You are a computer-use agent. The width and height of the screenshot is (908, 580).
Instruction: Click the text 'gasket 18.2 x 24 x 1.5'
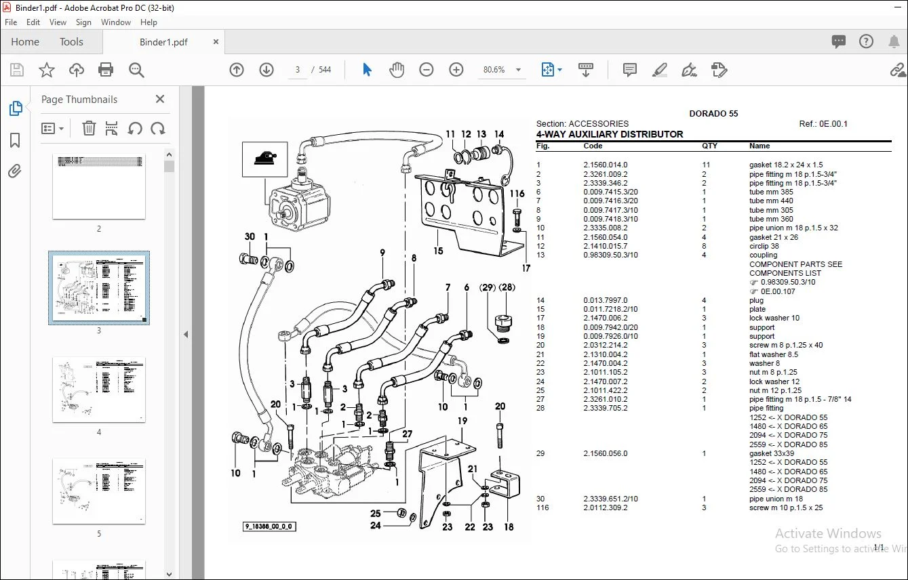[786, 165]
